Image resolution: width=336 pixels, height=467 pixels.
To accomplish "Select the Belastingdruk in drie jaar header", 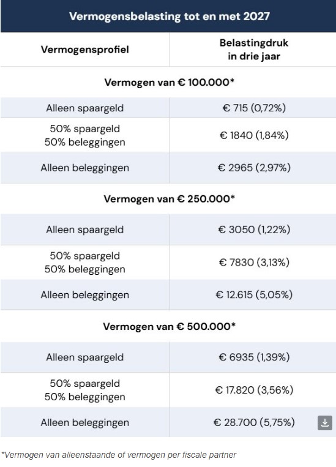I will tap(254, 50).
